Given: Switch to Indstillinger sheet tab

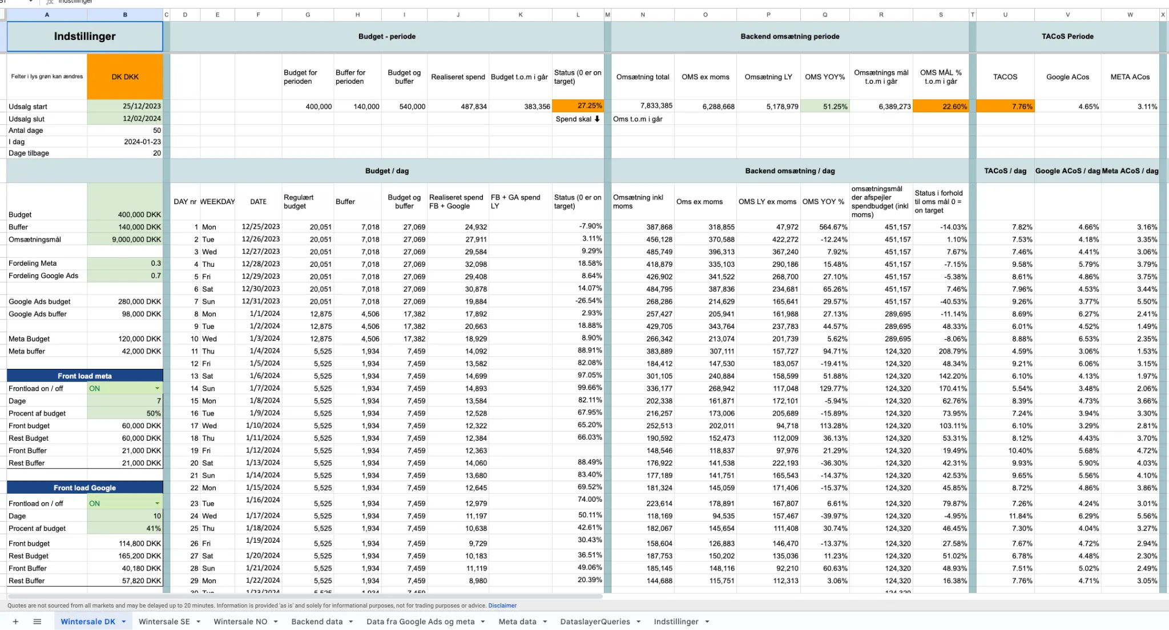Looking at the screenshot, I should [676, 621].
